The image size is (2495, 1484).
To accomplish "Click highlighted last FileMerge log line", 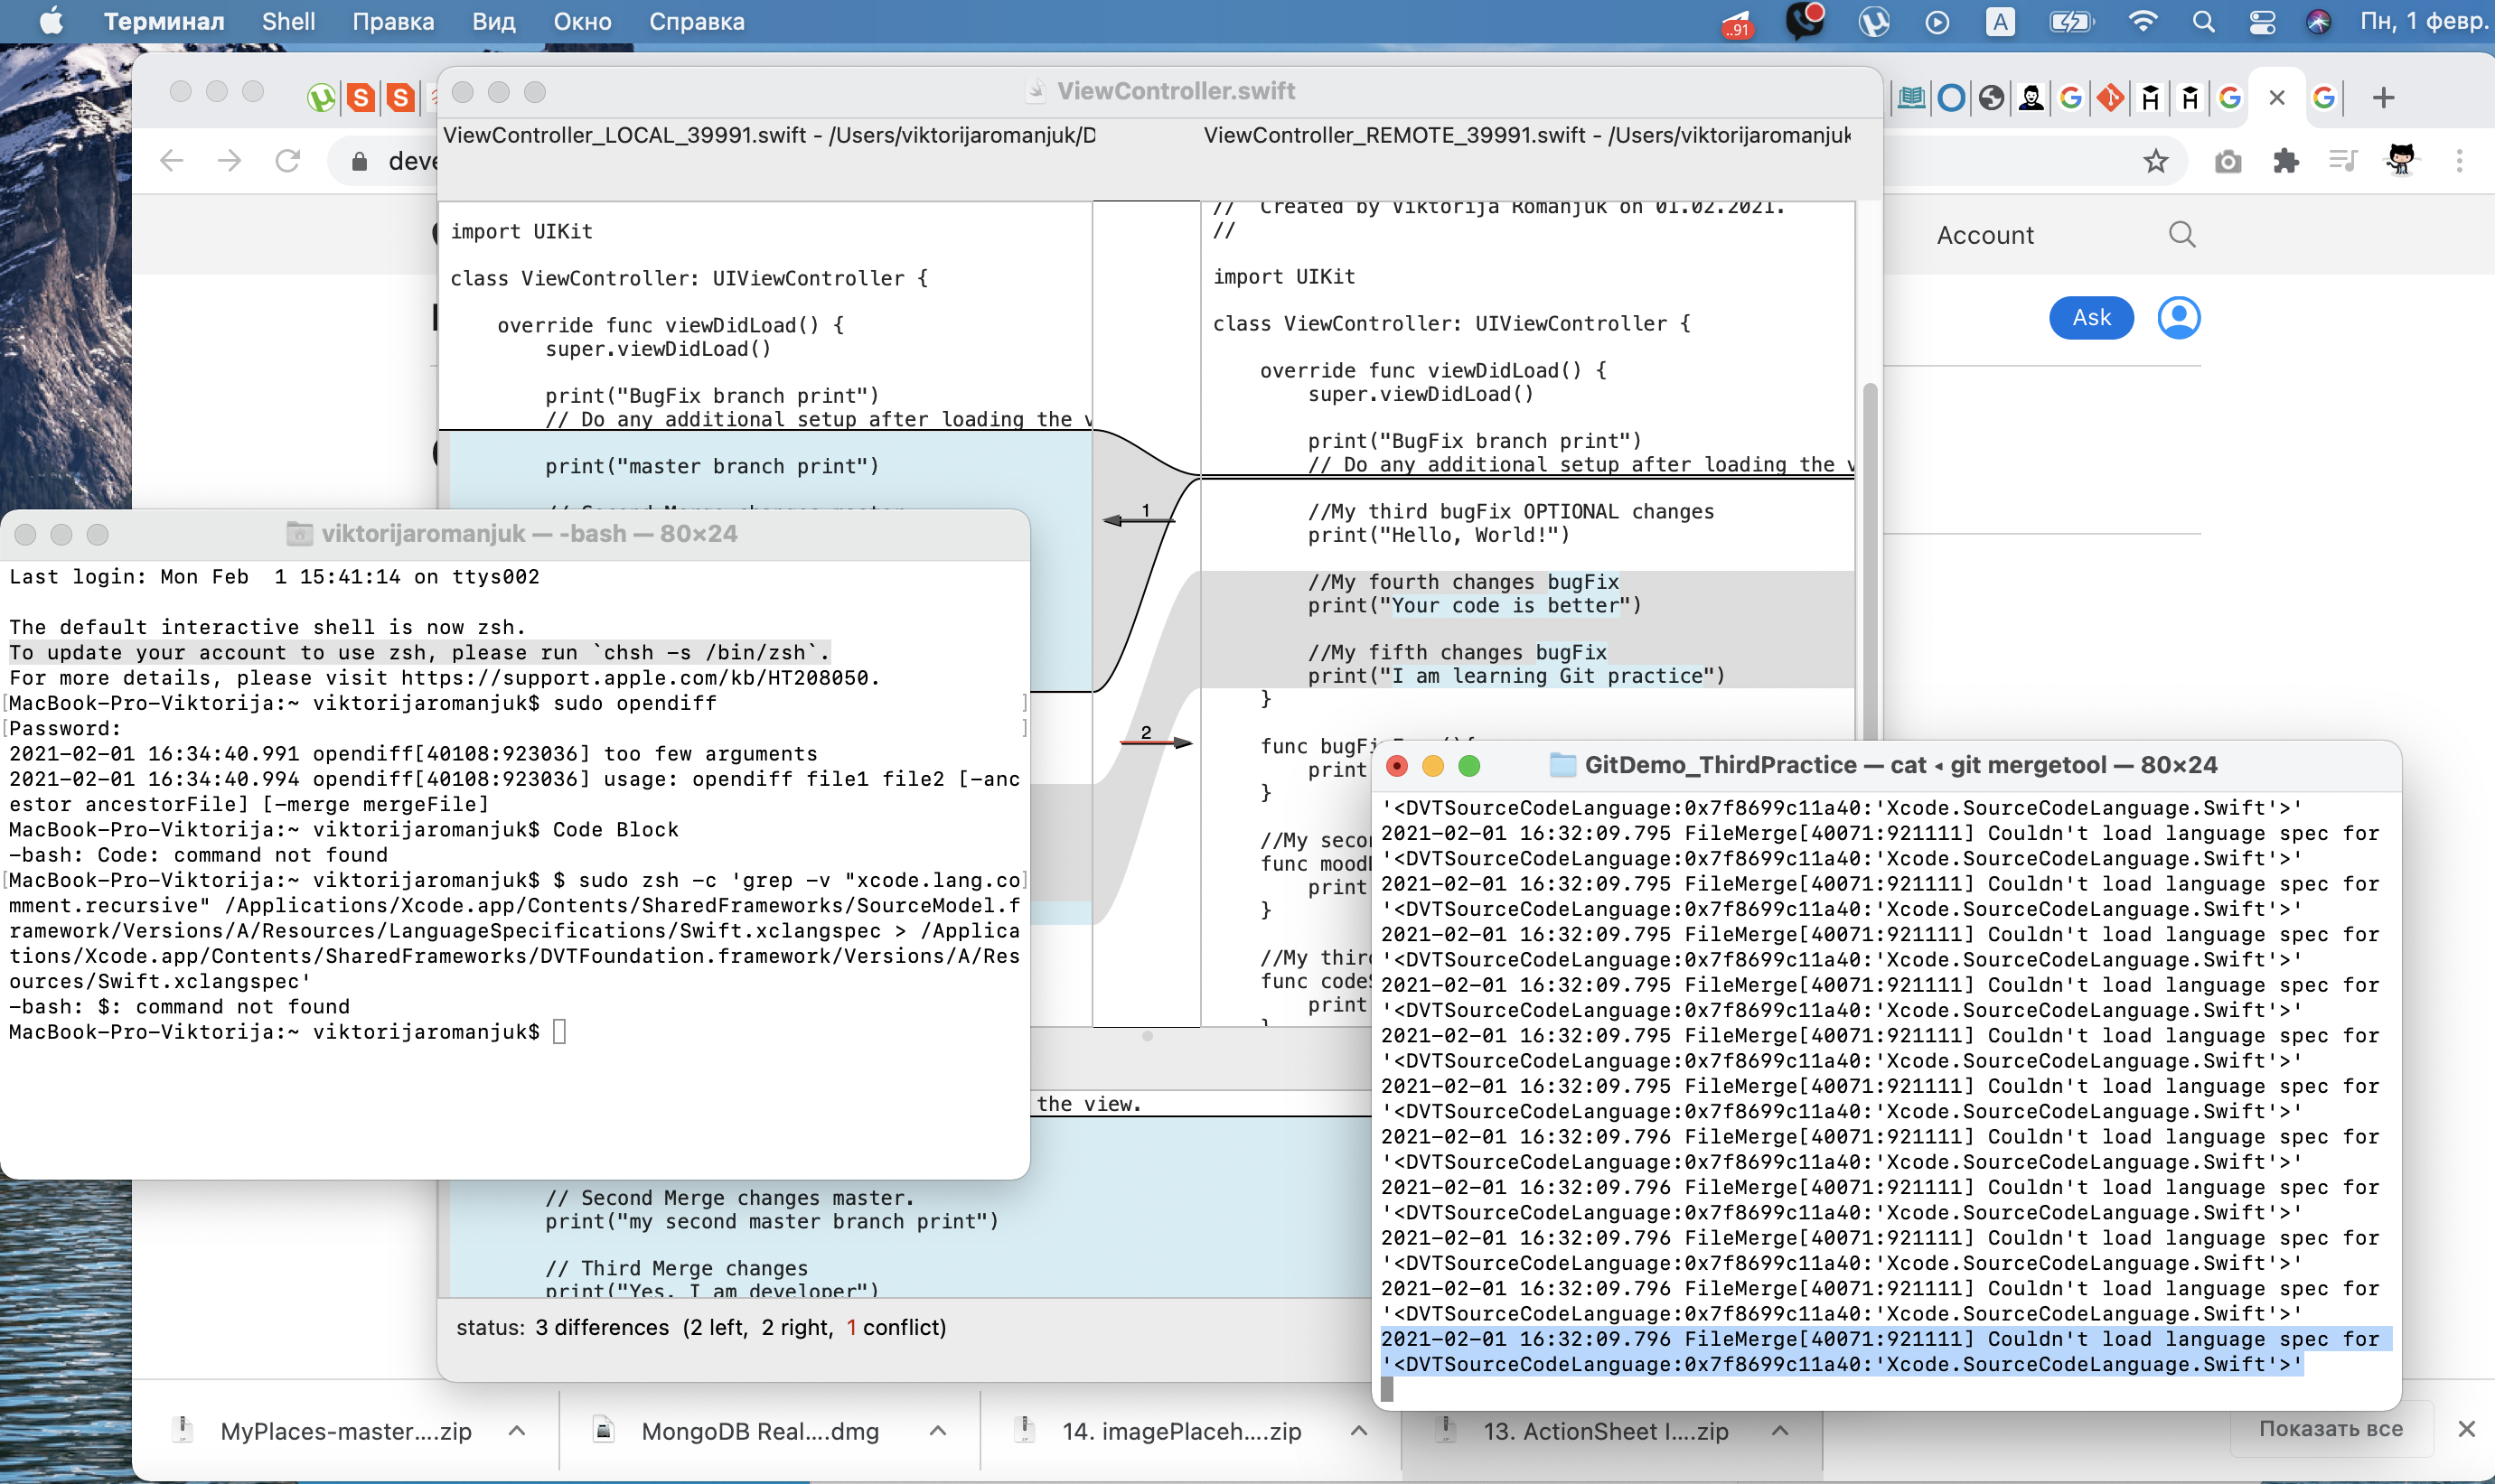I will [x=1885, y=1351].
